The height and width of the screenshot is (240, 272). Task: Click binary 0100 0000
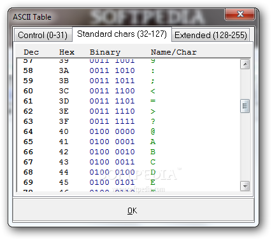(x=112, y=131)
